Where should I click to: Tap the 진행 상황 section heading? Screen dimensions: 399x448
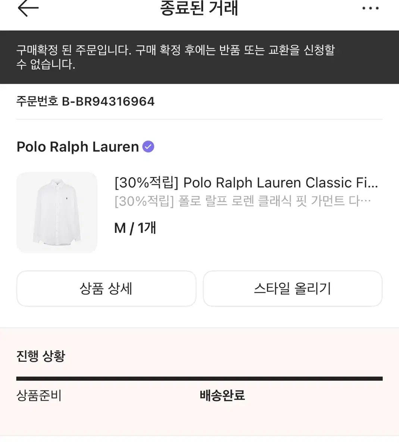tap(41, 356)
